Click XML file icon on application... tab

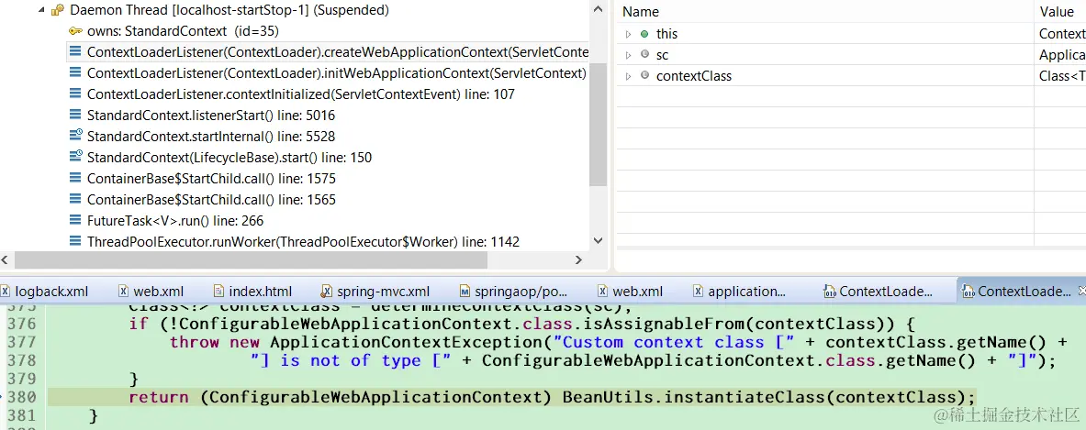pyautogui.click(x=698, y=291)
